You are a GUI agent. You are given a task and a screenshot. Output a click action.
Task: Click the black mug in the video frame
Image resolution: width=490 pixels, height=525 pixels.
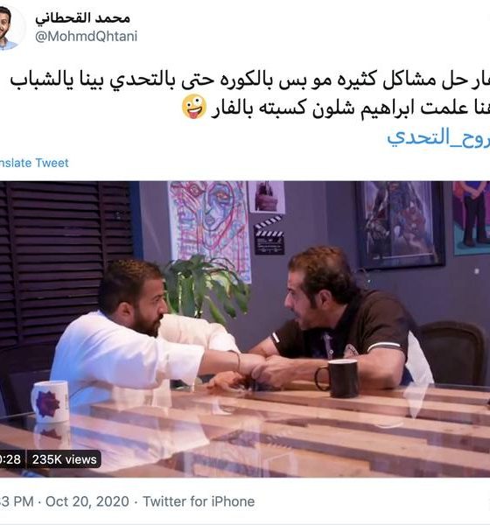338,378
